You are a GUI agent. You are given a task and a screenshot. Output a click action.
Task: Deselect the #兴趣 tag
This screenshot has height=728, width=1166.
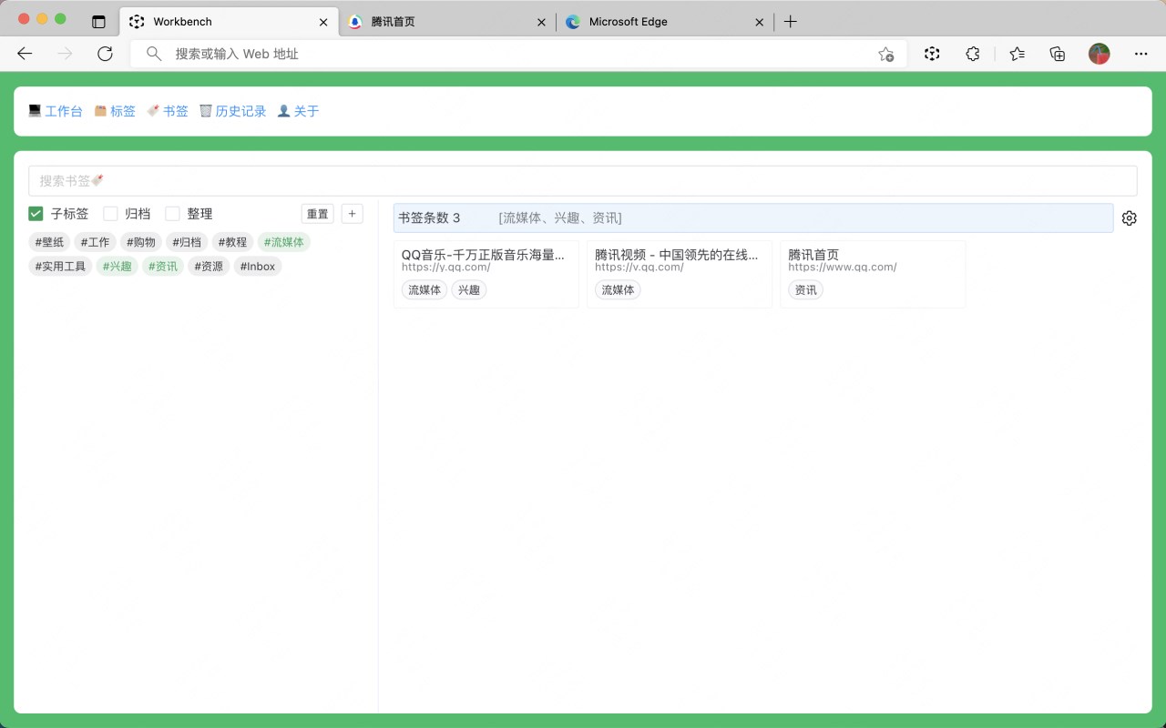pos(118,267)
